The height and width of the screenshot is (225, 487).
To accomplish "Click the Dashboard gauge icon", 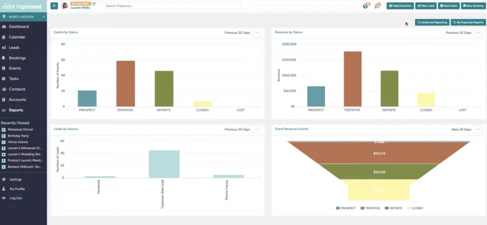I will (x=4, y=27).
